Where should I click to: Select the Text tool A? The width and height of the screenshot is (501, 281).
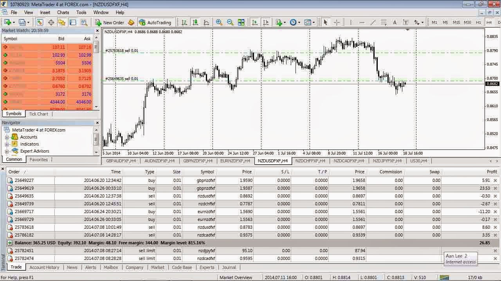coord(395,22)
